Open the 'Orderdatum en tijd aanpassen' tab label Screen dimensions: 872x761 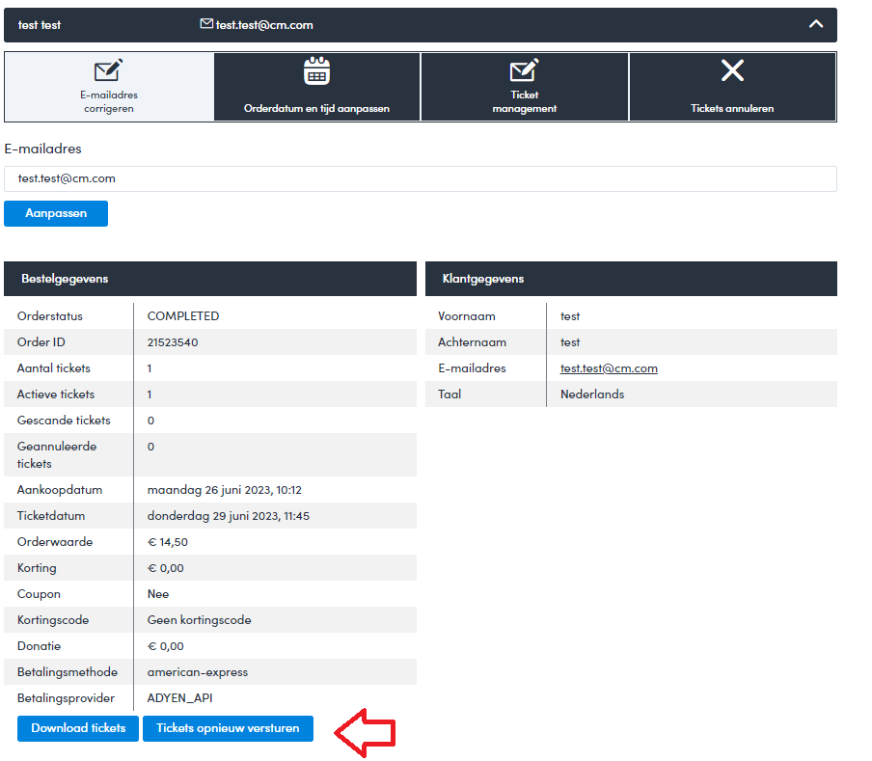316,109
